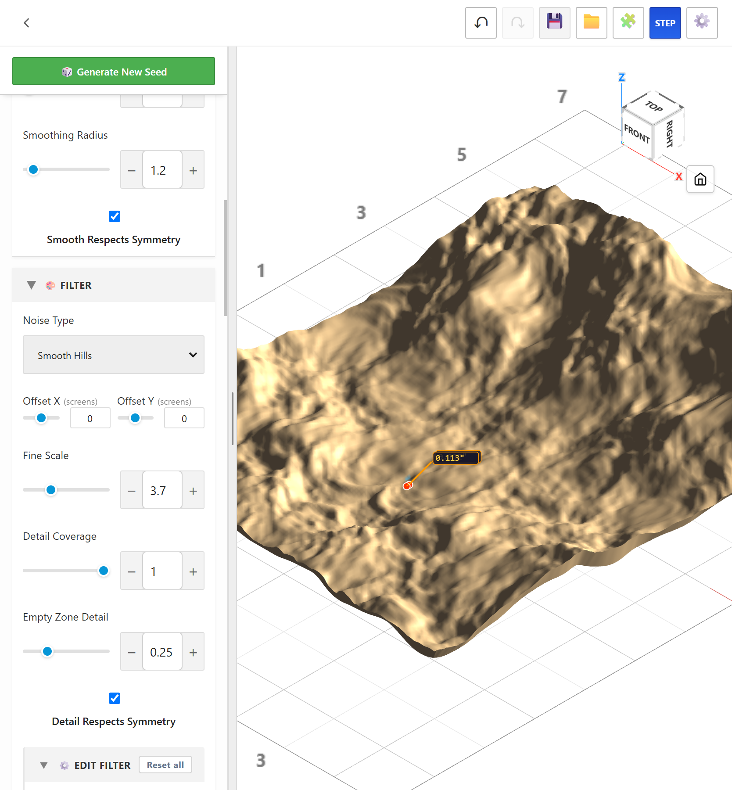Click the RIGHT face of view cube
This screenshot has width=732, height=790.
(669, 133)
